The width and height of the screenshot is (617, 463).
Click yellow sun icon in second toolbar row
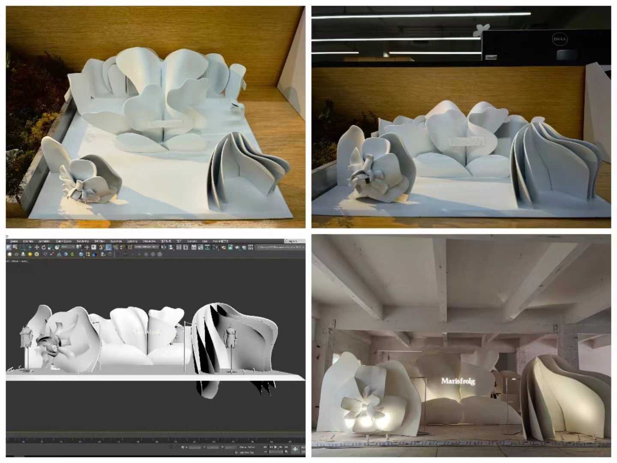tap(30, 254)
